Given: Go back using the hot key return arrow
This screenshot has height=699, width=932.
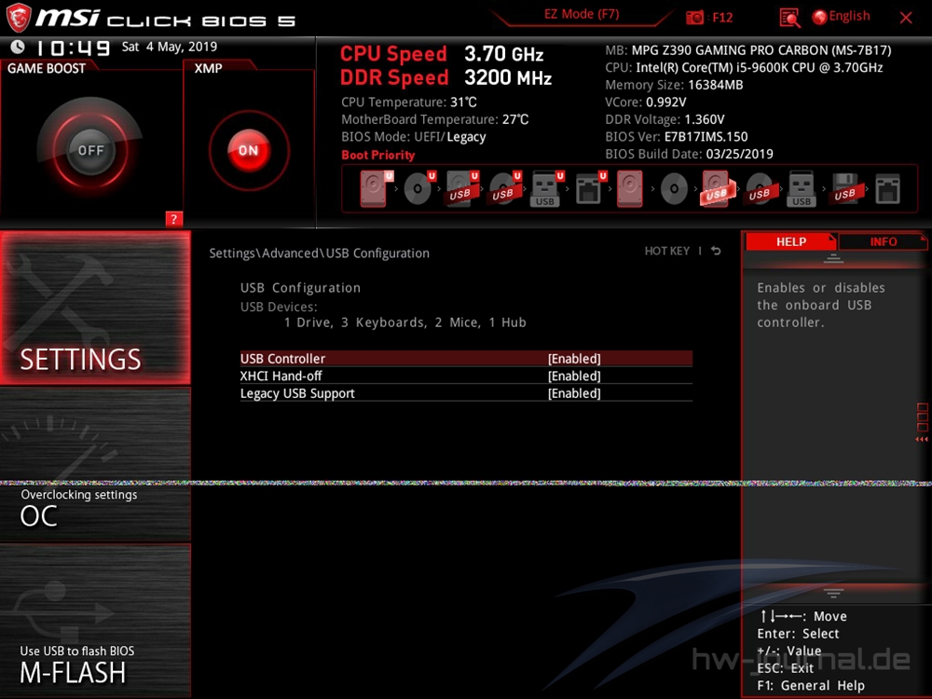Looking at the screenshot, I should (716, 251).
